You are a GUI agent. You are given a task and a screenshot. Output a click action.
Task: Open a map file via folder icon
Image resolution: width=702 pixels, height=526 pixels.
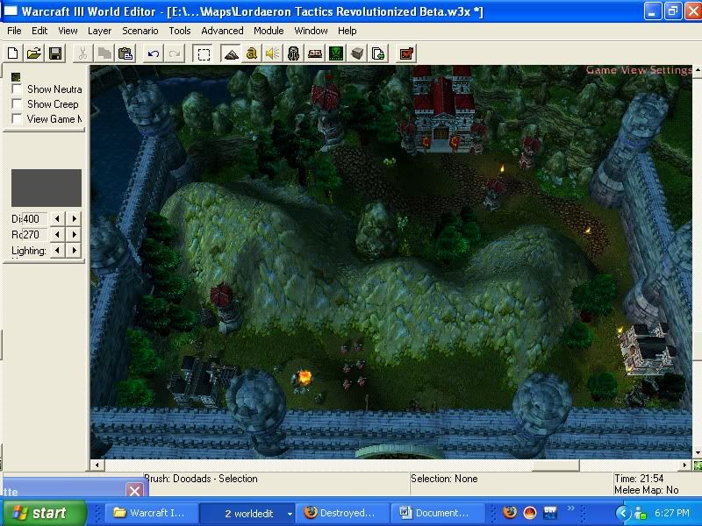34,53
